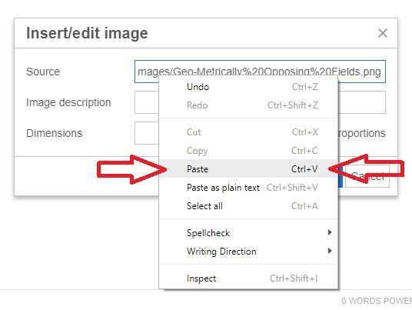Select Undo from the context menu
The height and width of the screenshot is (310, 412).
[x=248, y=87]
